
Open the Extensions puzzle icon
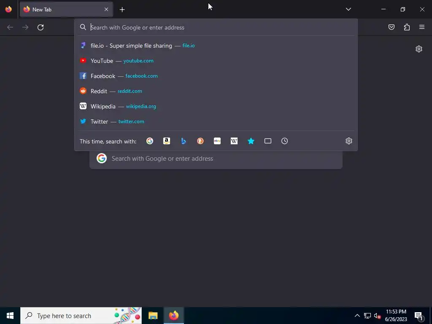(407, 27)
